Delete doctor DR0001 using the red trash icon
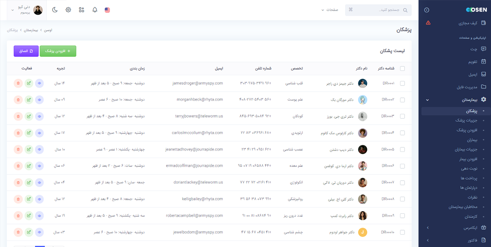The image size is (491, 247). tap(18, 83)
